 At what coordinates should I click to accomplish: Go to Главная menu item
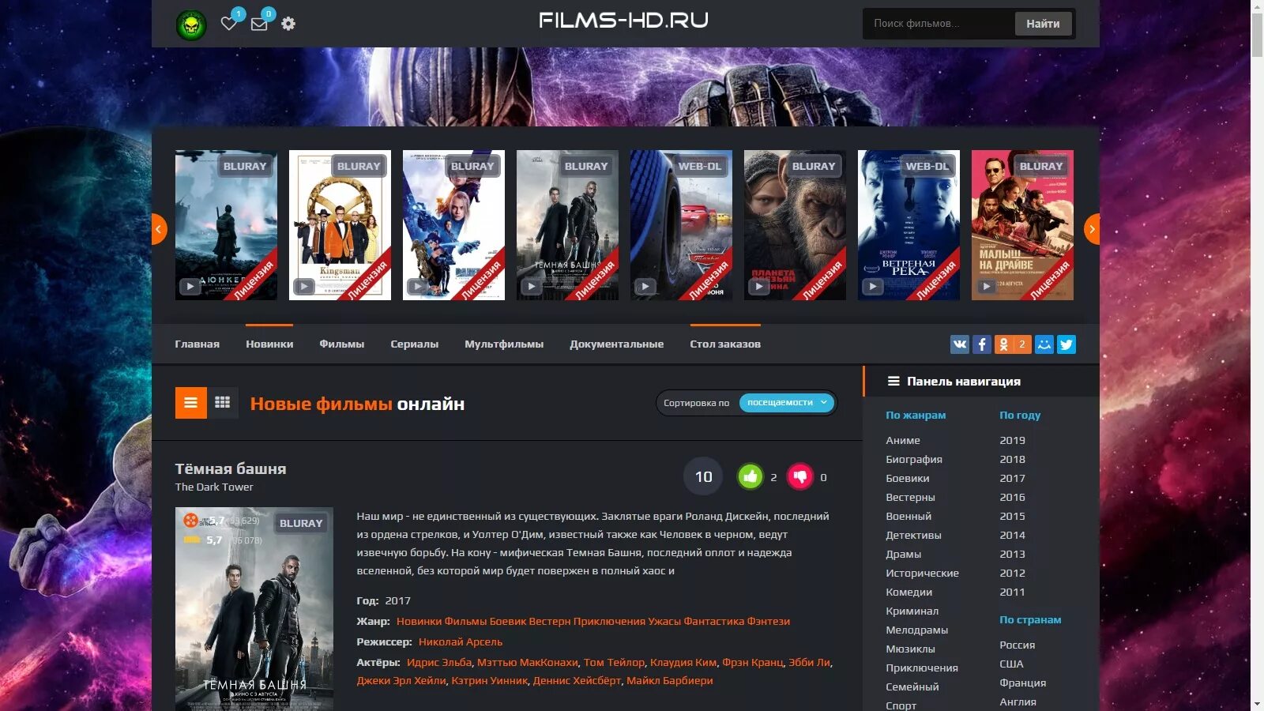(197, 344)
